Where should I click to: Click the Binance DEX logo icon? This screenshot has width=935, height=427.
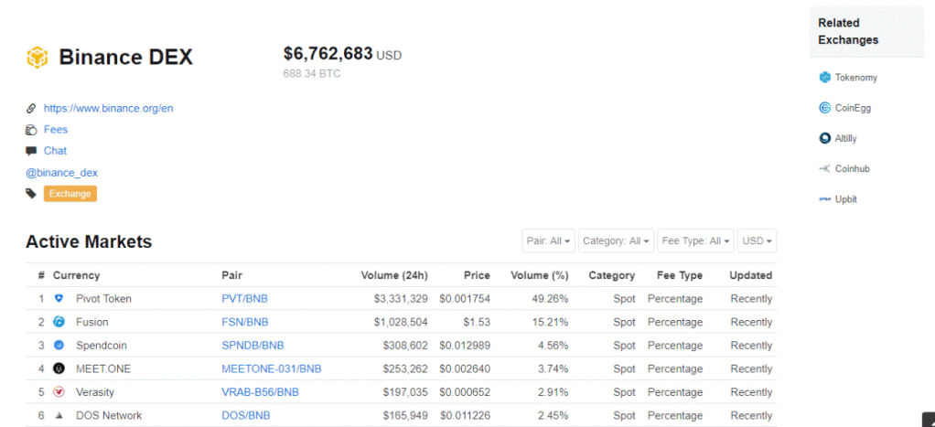tap(37, 58)
